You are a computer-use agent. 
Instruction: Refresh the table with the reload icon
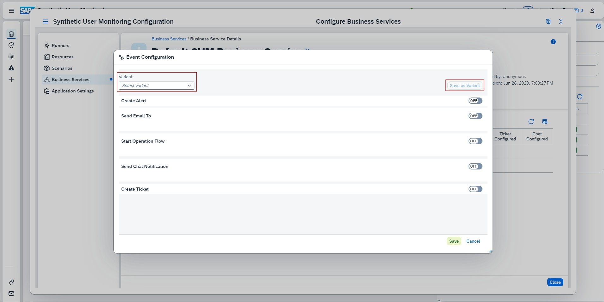[x=531, y=121]
